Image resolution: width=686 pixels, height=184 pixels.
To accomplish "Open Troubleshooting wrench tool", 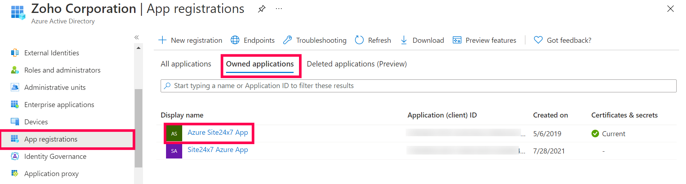I will 287,40.
